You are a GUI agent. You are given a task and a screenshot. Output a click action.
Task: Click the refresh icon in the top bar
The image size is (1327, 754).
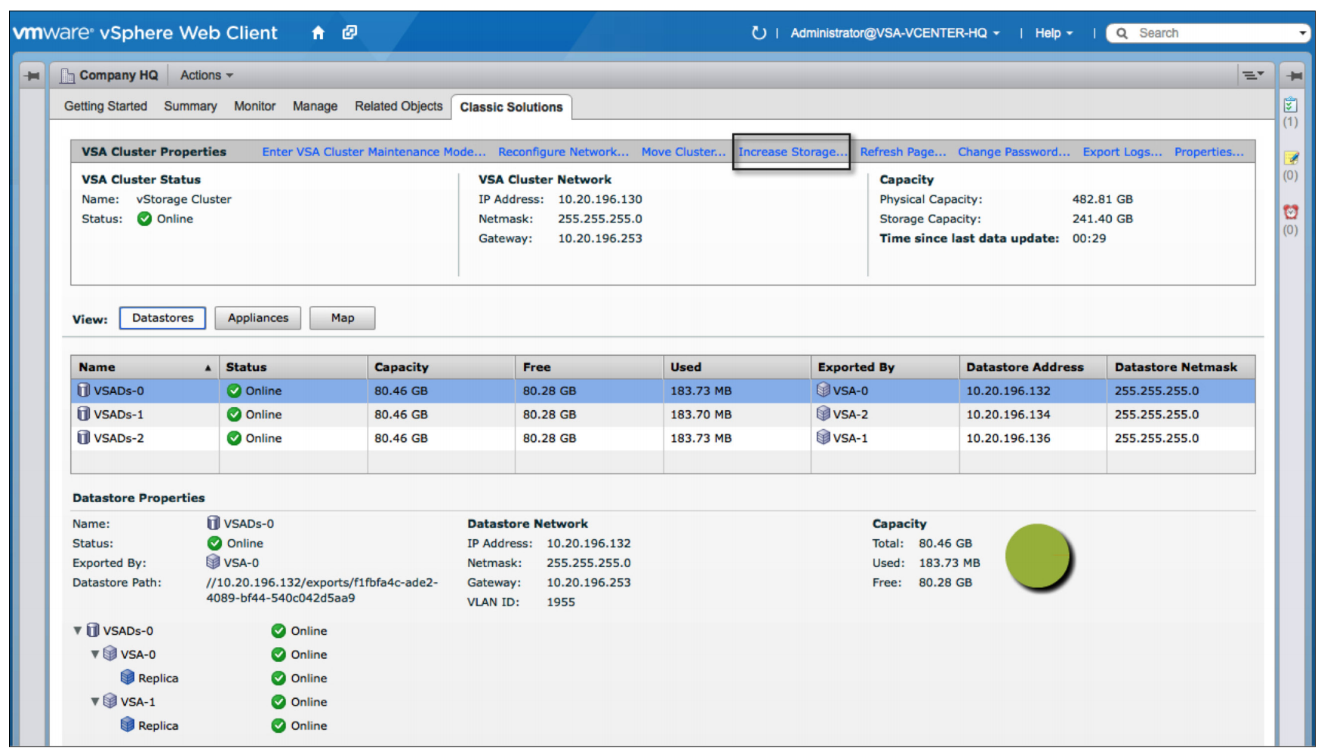759,32
